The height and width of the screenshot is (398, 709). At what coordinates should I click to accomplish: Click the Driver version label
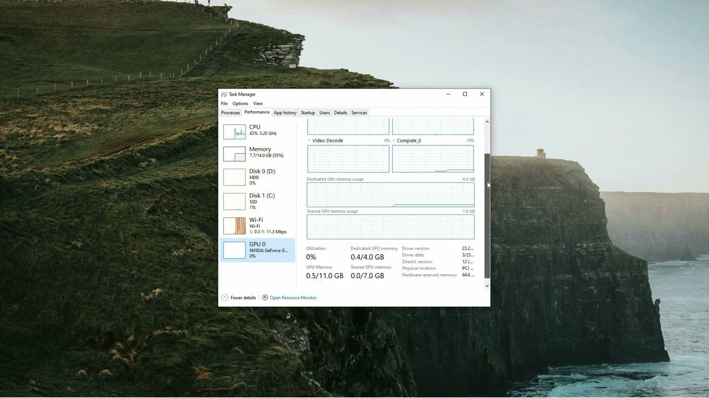[x=416, y=248]
